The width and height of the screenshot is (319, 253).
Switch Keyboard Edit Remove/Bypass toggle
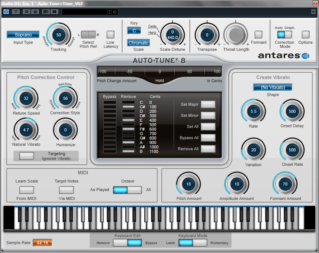pos(128,243)
